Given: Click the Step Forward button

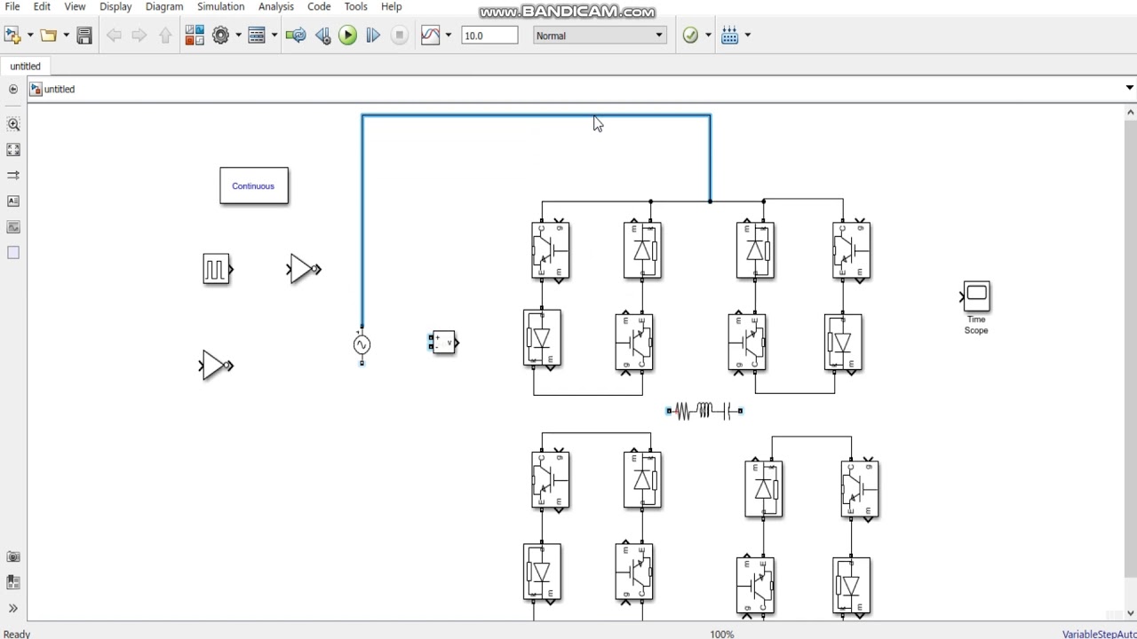Looking at the screenshot, I should pos(373,35).
